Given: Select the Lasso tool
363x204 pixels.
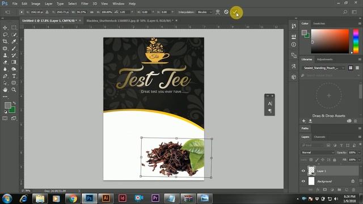Looking at the screenshot, I should (5, 35).
